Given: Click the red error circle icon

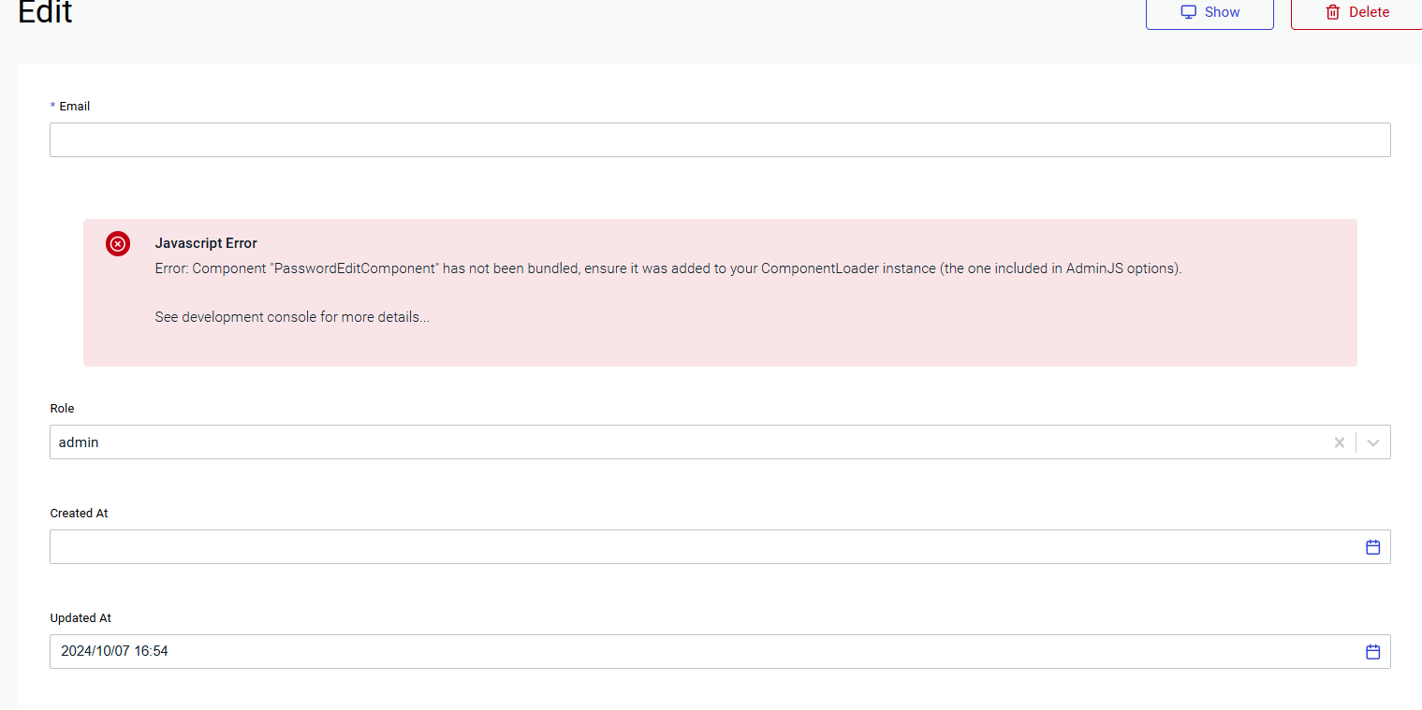Looking at the screenshot, I should click(118, 243).
